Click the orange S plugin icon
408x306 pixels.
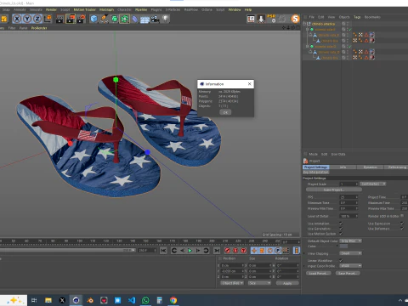[295, 19]
